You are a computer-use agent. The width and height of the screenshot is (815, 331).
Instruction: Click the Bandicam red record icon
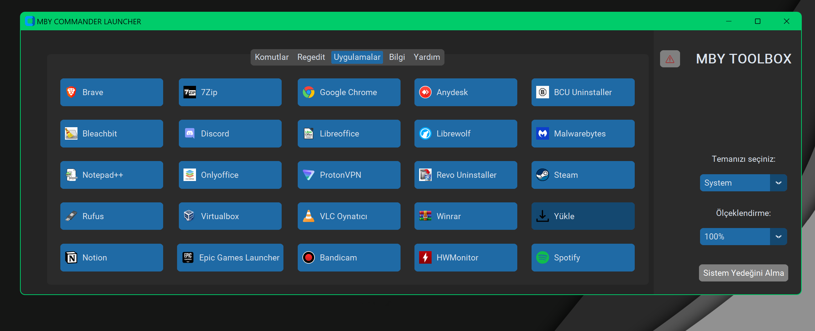click(308, 257)
